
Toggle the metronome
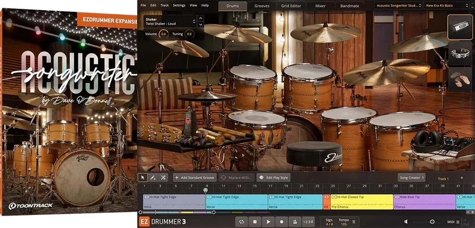294,221
